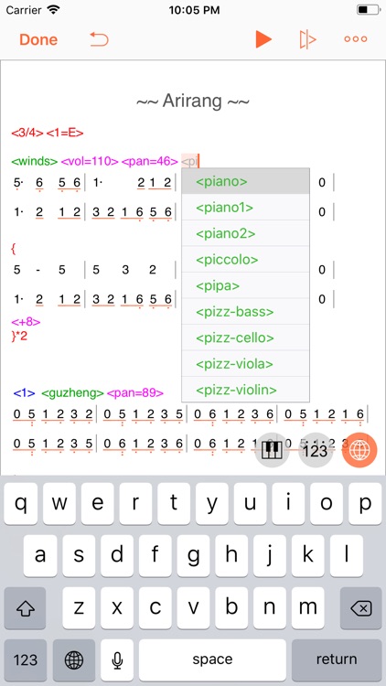Tap the keyboard globe language key
386x686 pixels.
click(x=73, y=659)
